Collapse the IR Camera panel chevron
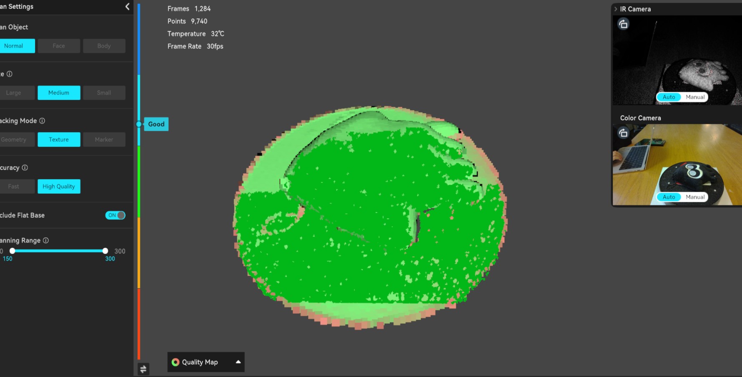This screenshot has width=742, height=377. (616, 9)
